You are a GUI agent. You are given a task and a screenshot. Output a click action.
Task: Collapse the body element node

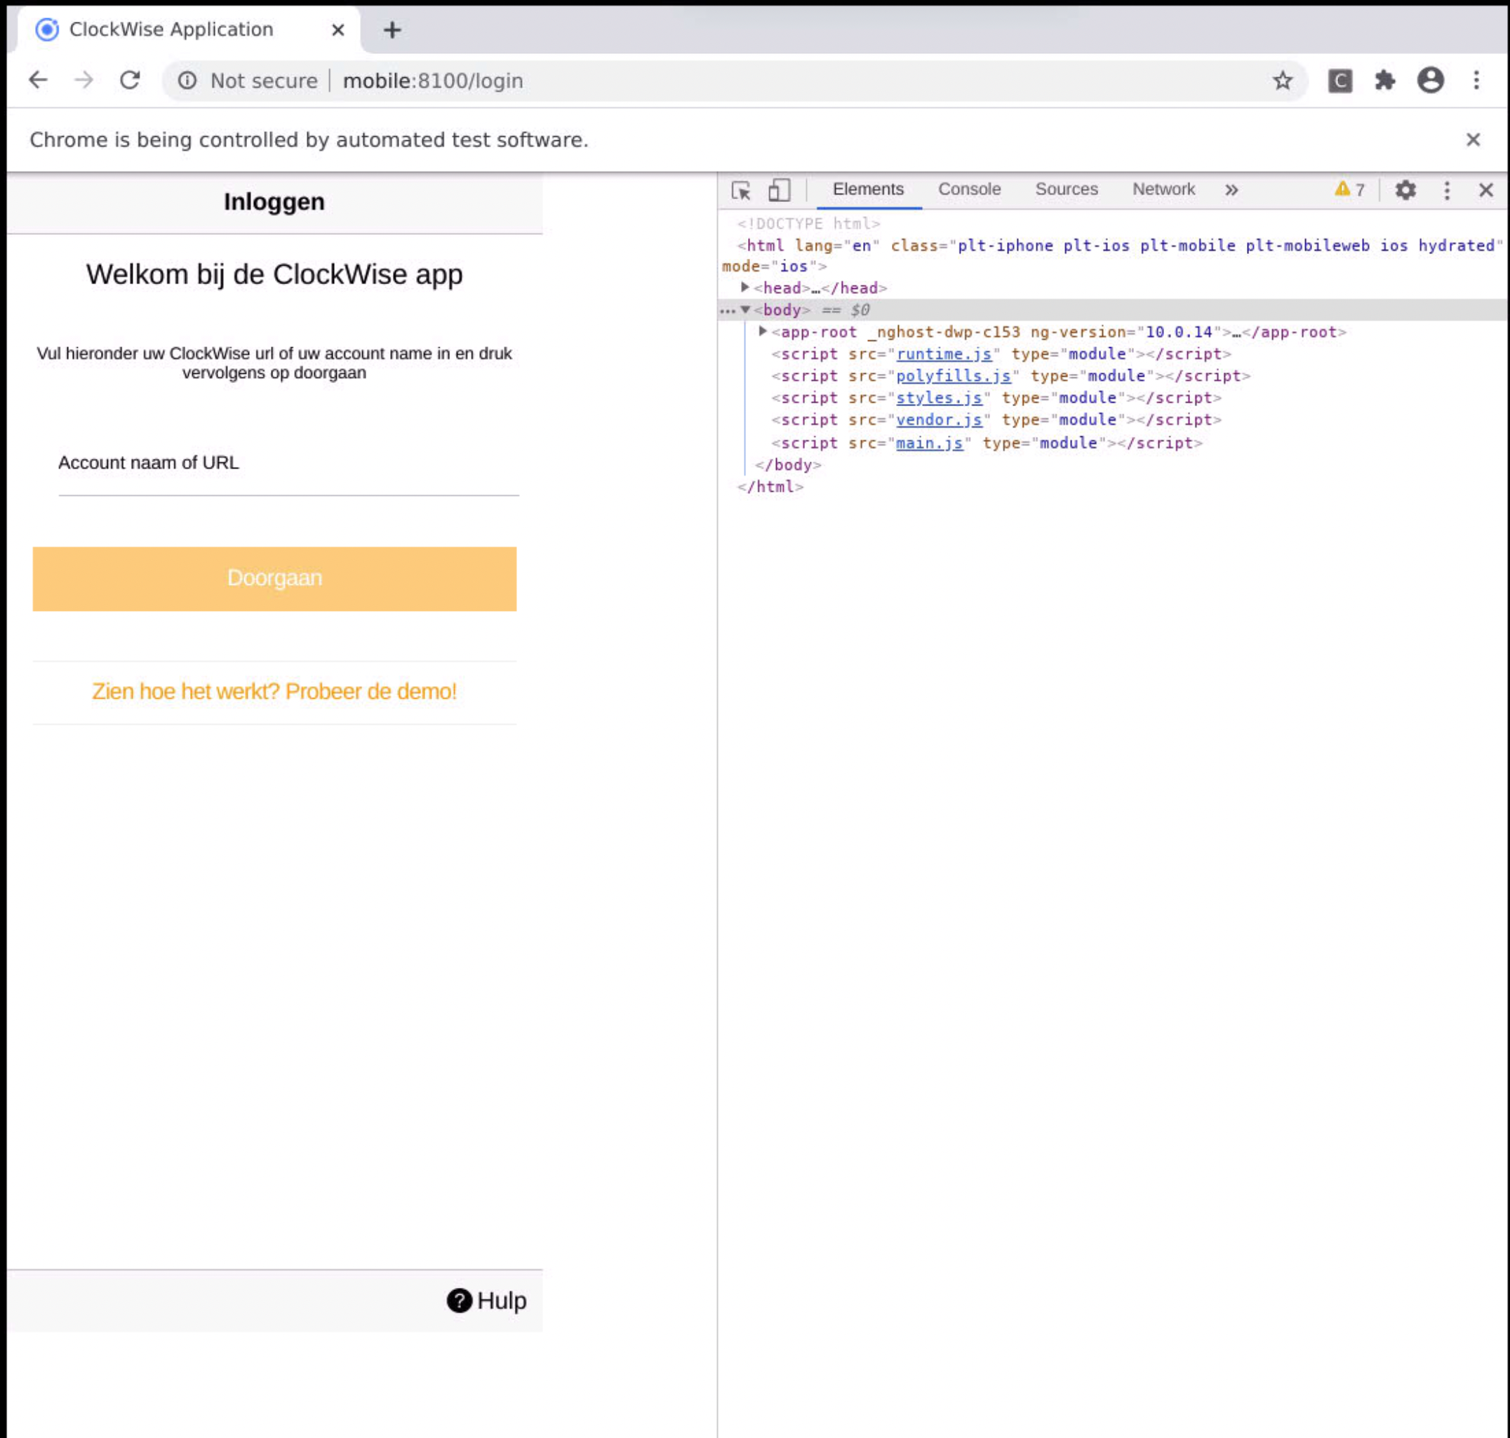point(744,309)
